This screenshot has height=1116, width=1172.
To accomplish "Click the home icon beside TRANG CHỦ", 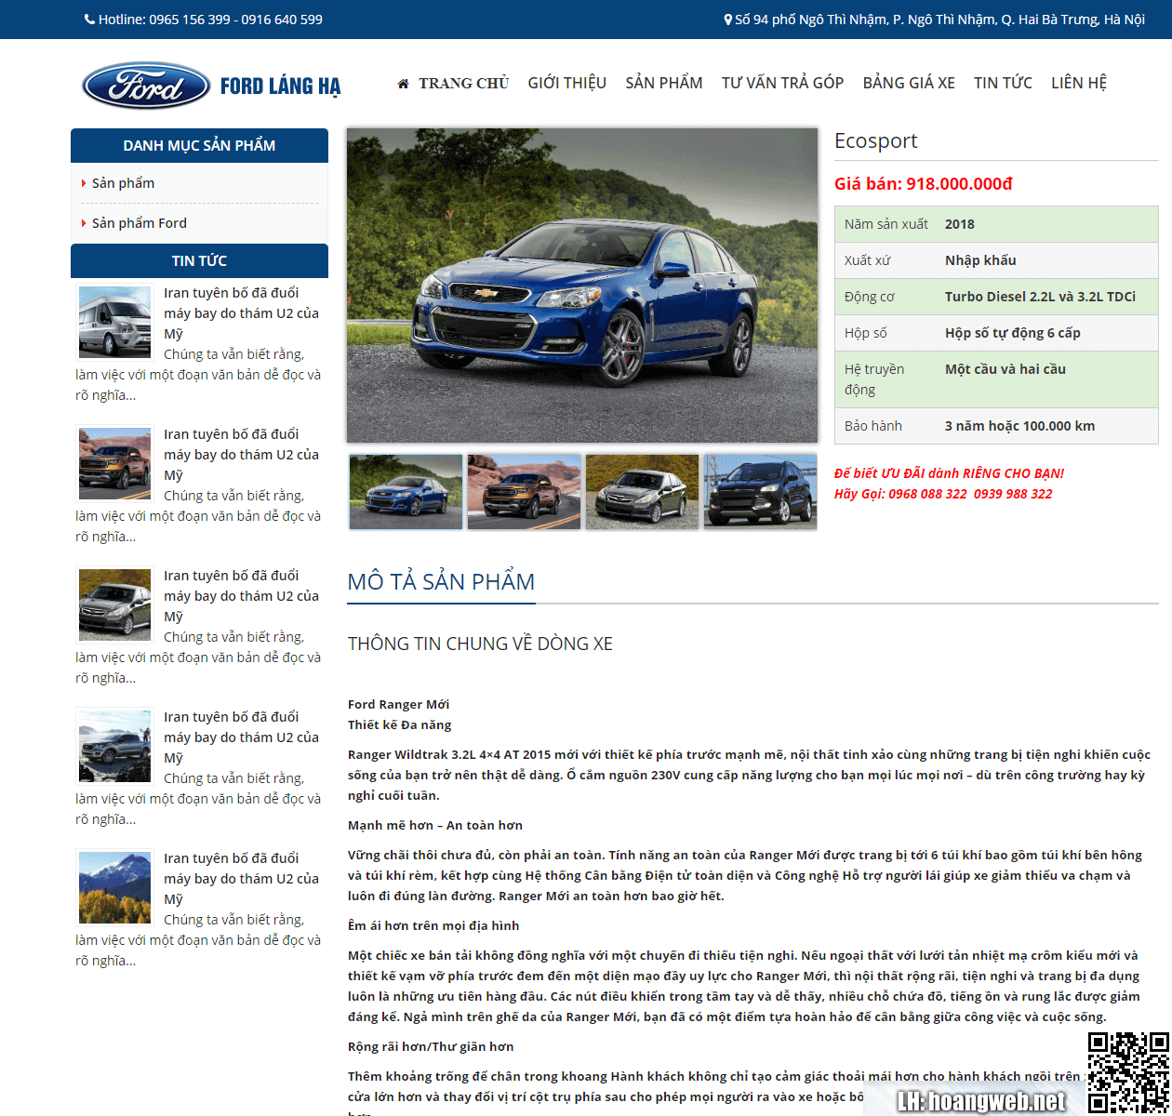I will [x=404, y=84].
